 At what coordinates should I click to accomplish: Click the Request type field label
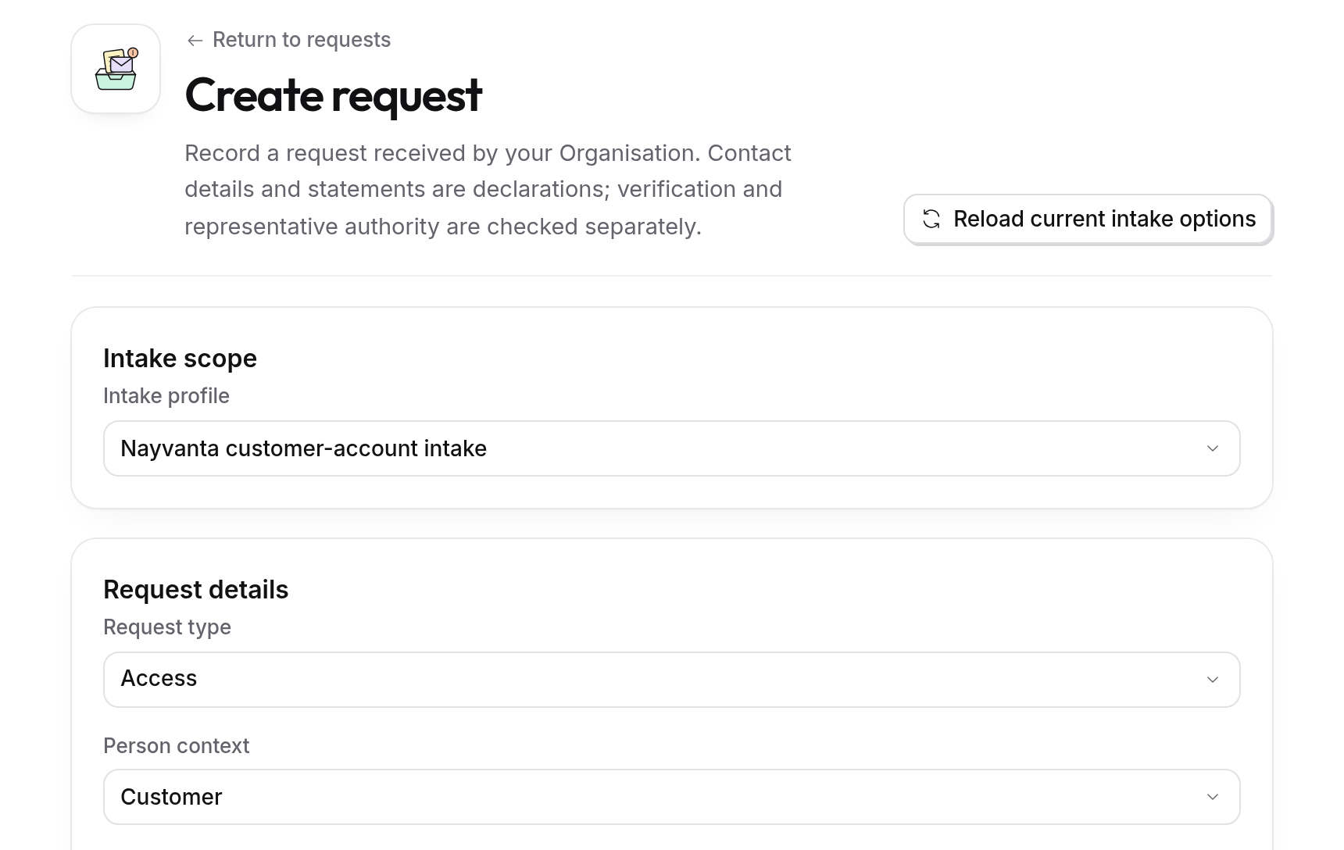pos(167,627)
